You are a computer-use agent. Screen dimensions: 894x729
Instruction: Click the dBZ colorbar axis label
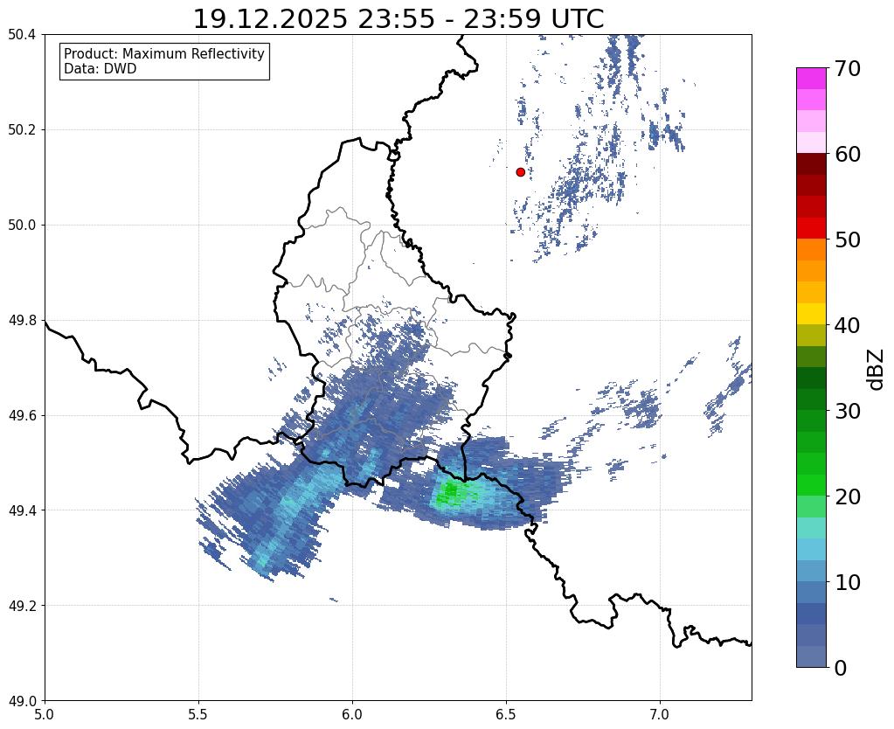tap(877, 370)
